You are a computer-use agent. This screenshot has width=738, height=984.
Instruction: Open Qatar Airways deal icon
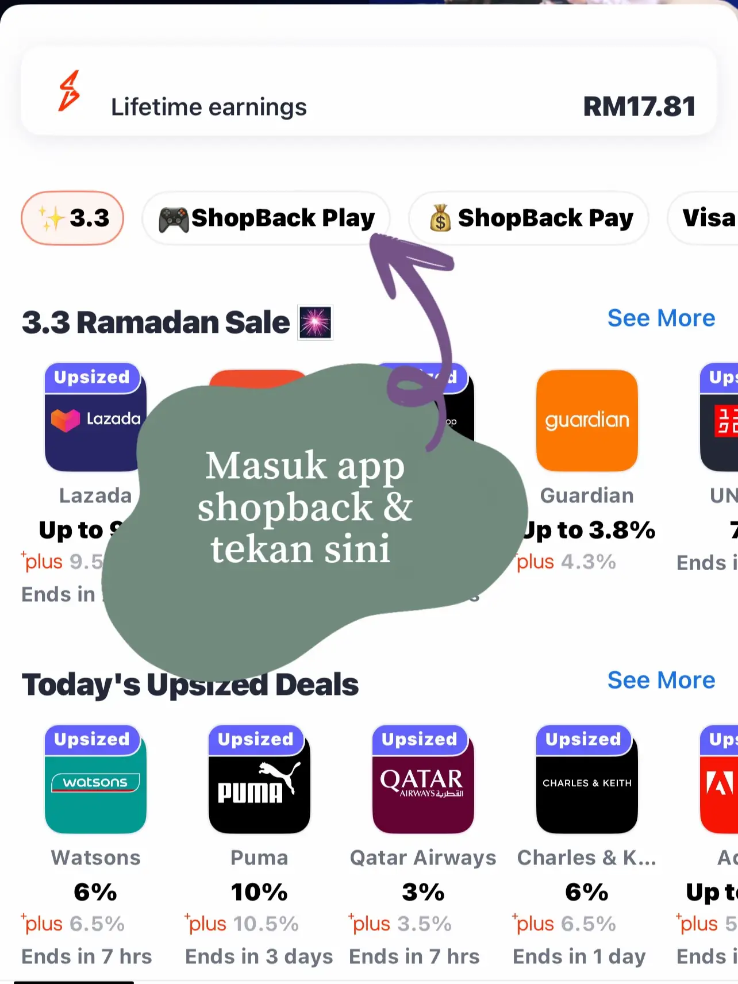pos(423,780)
